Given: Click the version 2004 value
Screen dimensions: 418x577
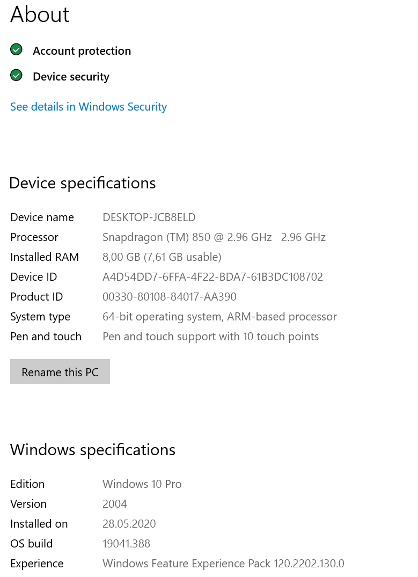Looking at the screenshot, I should pyautogui.click(x=115, y=504).
